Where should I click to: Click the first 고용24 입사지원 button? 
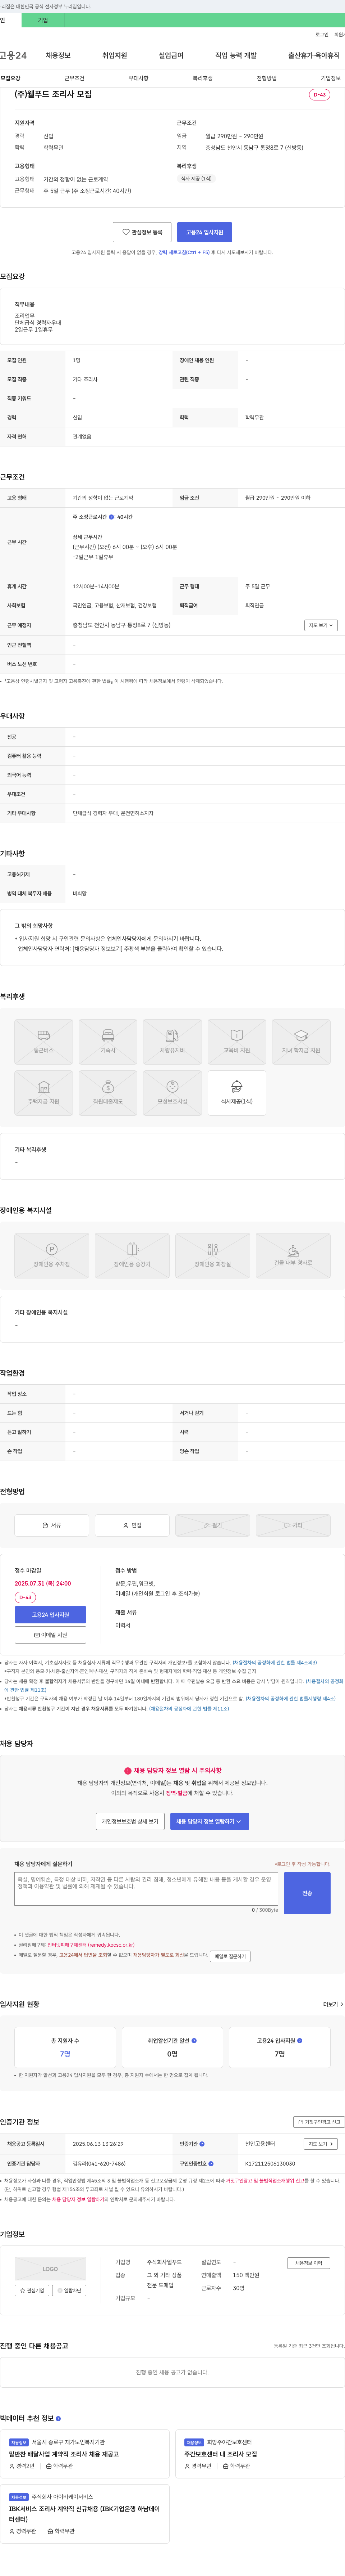click(204, 232)
